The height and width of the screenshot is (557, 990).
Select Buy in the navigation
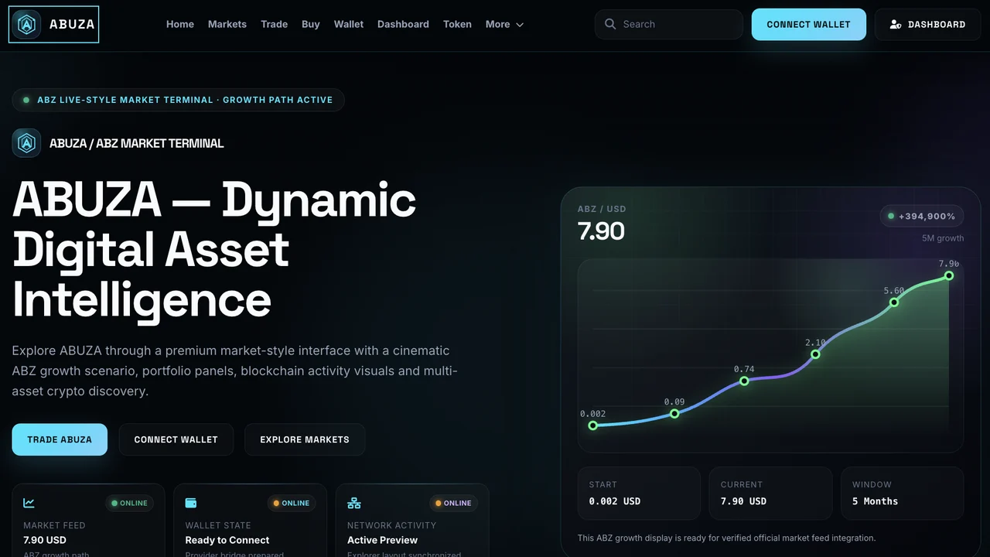point(311,24)
